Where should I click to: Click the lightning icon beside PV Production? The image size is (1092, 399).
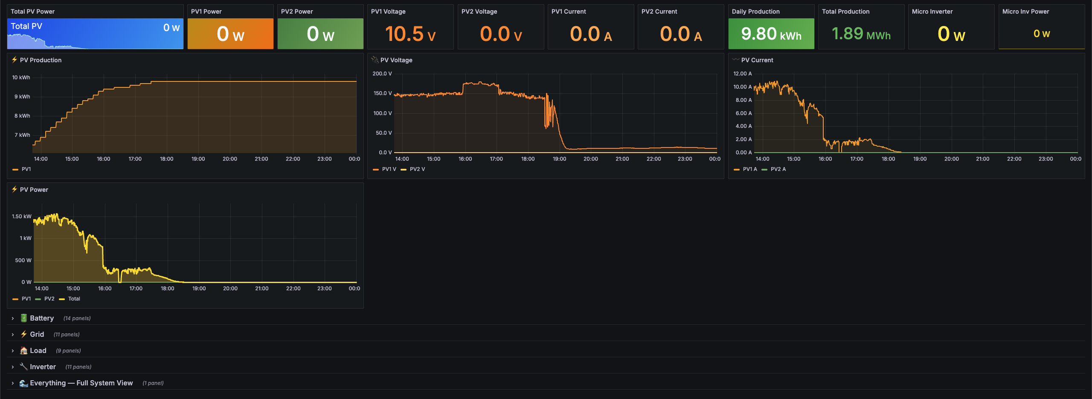click(x=15, y=60)
